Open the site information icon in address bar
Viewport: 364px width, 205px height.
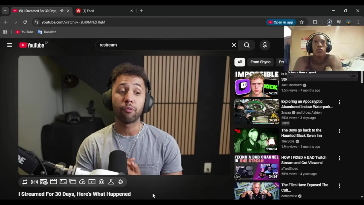coord(36,22)
